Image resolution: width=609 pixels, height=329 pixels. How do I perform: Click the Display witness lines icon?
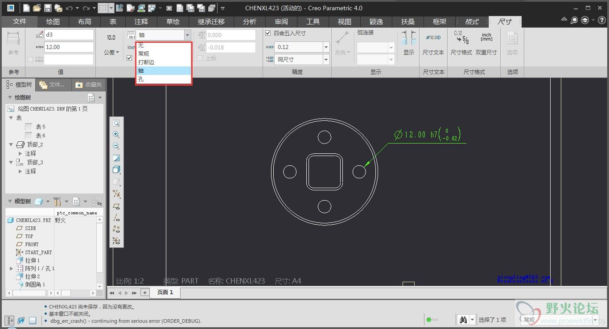click(x=408, y=37)
